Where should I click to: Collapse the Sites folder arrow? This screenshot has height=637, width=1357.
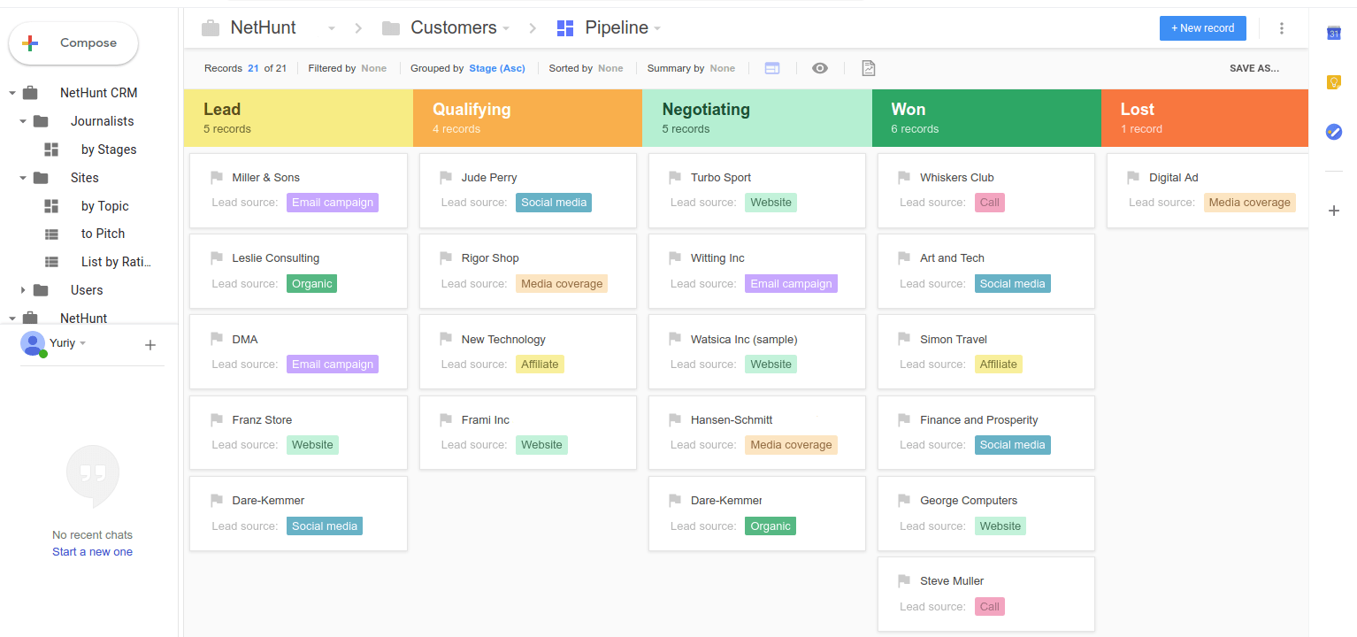[23, 178]
